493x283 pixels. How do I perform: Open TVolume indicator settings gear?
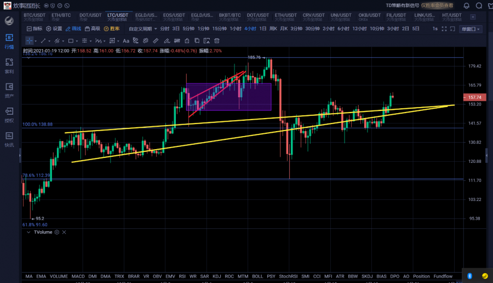tap(56, 232)
